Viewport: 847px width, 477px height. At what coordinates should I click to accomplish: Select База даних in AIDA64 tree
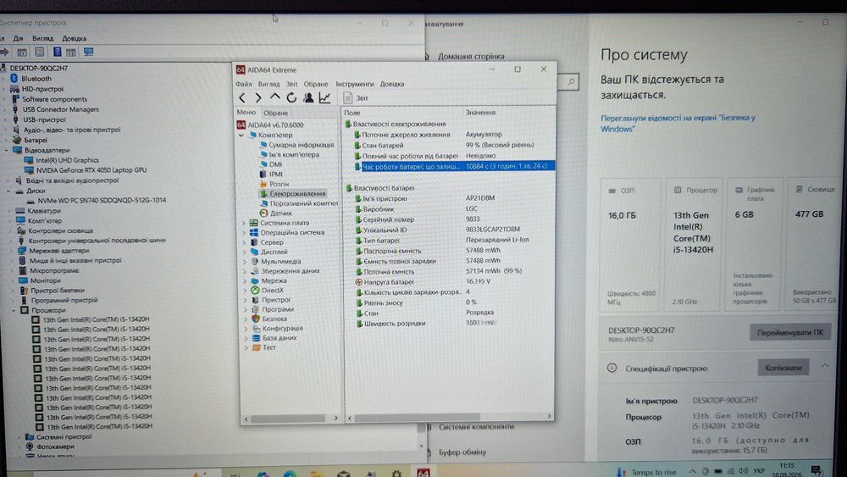280,337
